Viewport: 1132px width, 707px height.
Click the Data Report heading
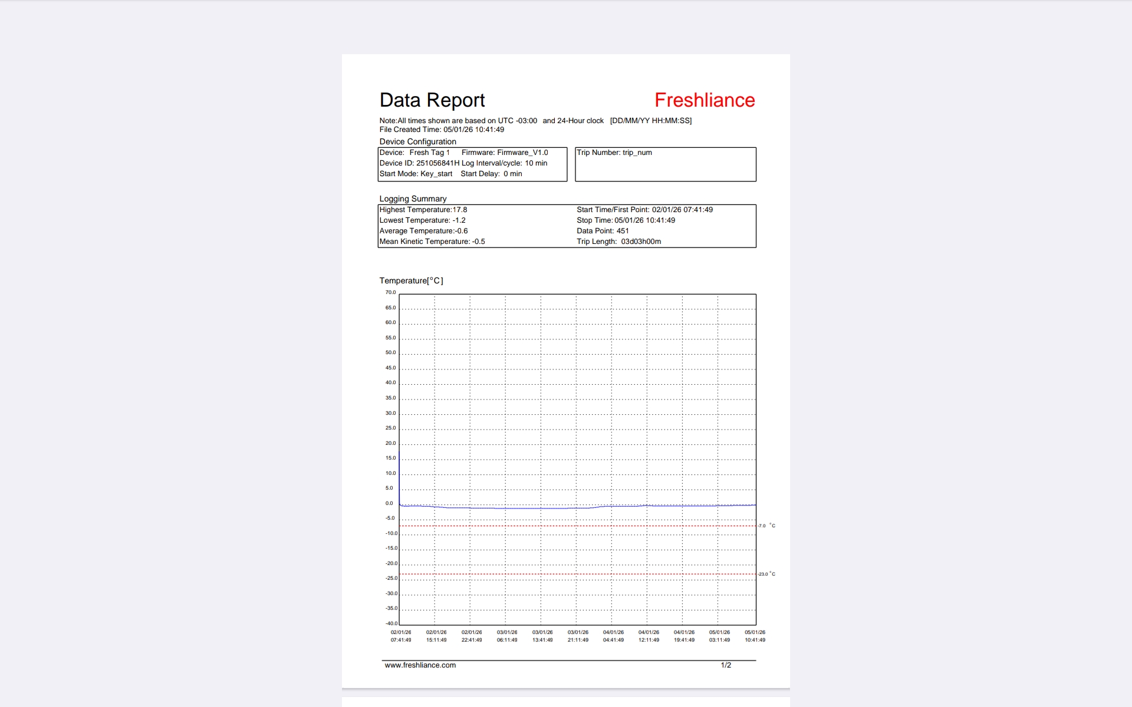432,100
